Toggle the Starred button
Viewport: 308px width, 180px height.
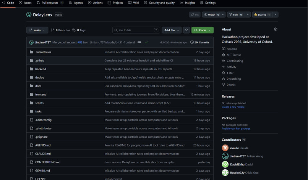262,15
